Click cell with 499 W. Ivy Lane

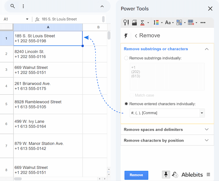click(x=48, y=124)
